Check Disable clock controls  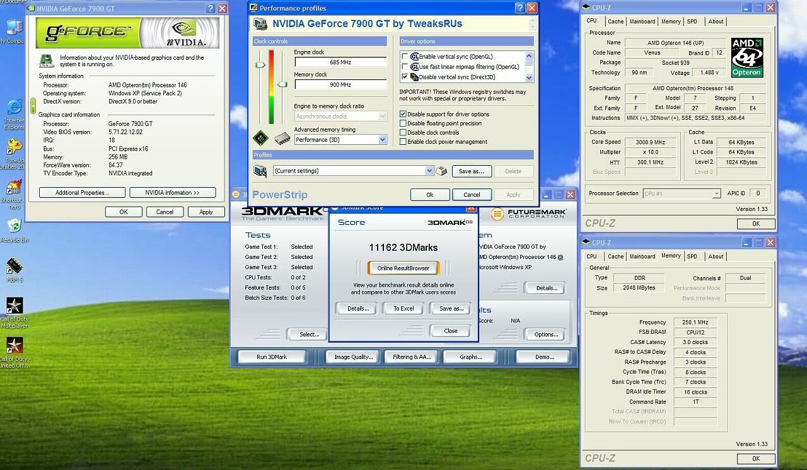point(403,132)
